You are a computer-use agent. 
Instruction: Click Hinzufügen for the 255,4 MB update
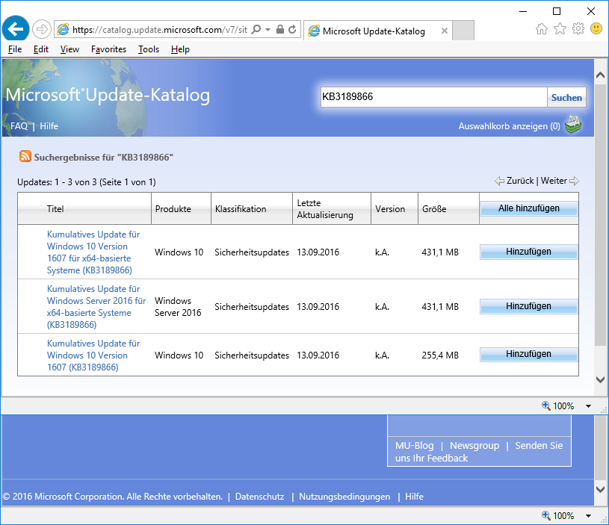[x=528, y=354]
